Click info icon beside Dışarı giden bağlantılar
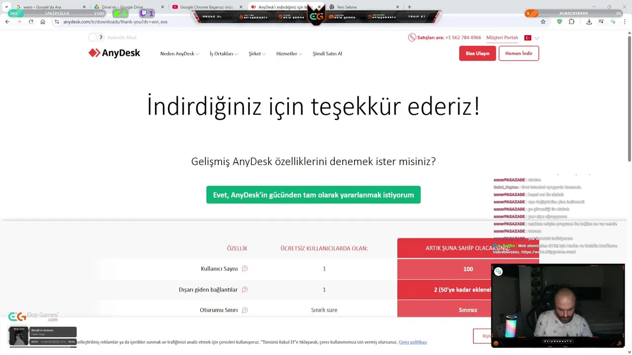 pyautogui.click(x=244, y=289)
